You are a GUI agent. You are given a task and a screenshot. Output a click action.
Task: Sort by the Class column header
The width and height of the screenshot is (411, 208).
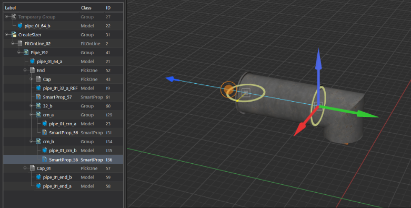(x=86, y=8)
